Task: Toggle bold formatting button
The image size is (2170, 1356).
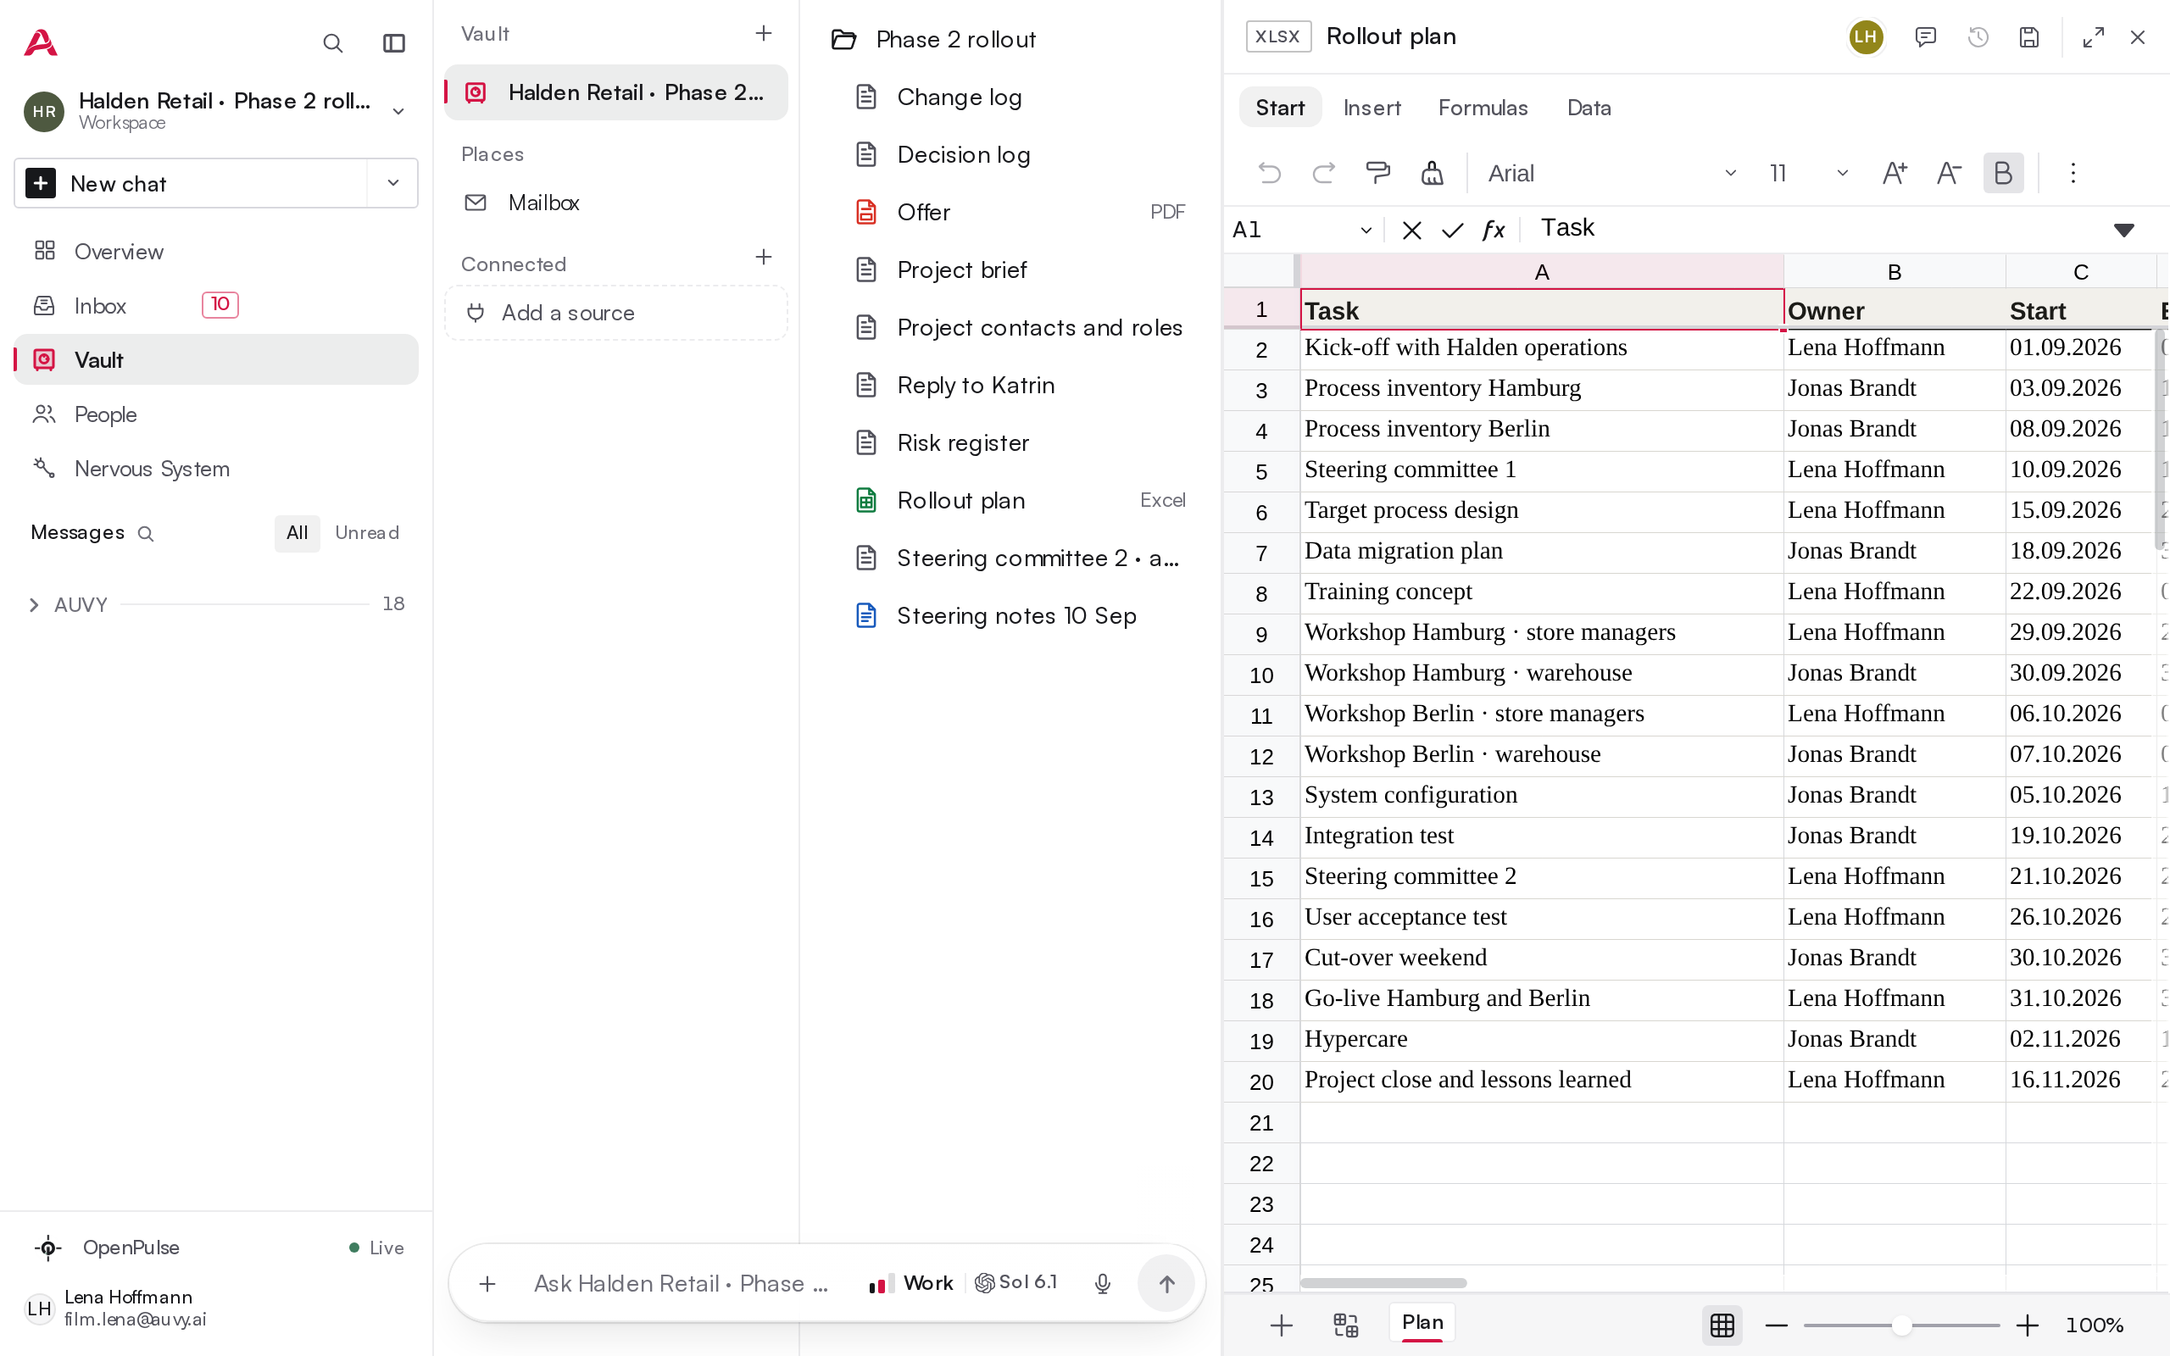Action: coord(2002,172)
